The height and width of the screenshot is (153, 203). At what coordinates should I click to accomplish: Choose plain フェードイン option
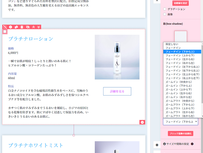182,48
